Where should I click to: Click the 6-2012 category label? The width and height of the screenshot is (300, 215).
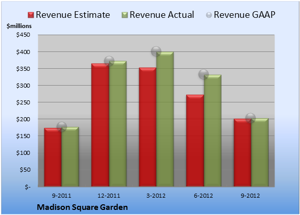coord(204,196)
